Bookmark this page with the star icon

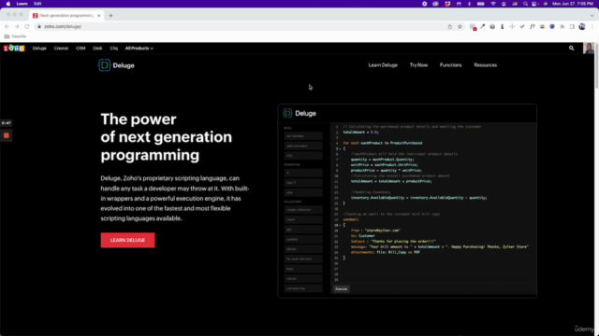[460, 27]
